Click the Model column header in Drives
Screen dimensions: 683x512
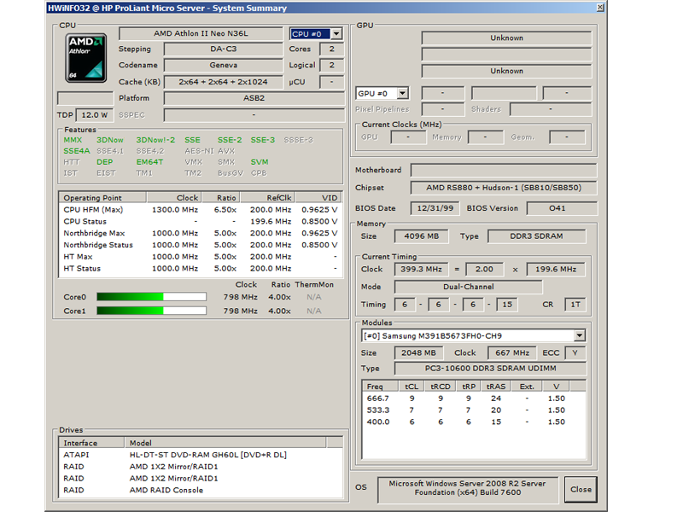click(225, 443)
